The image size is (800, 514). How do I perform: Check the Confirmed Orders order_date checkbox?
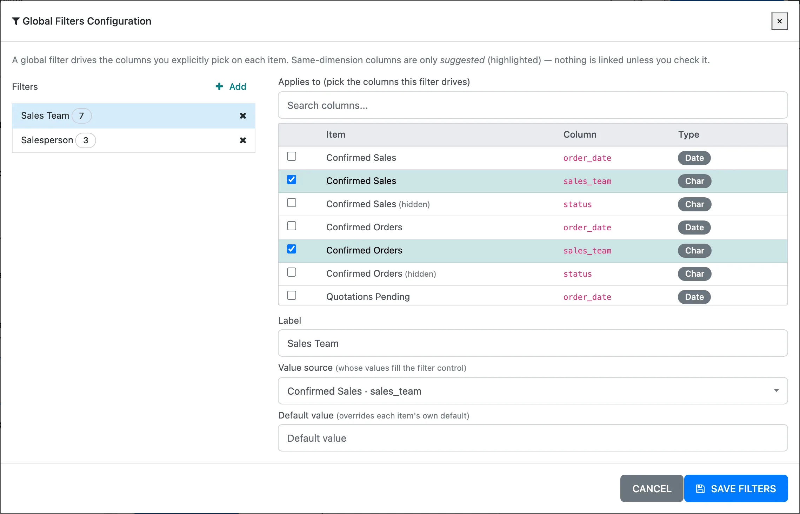292,226
